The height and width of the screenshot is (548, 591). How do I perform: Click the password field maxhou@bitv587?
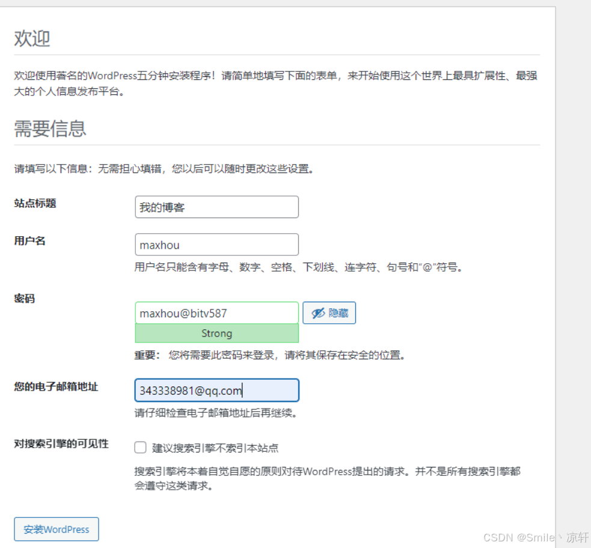tap(216, 312)
